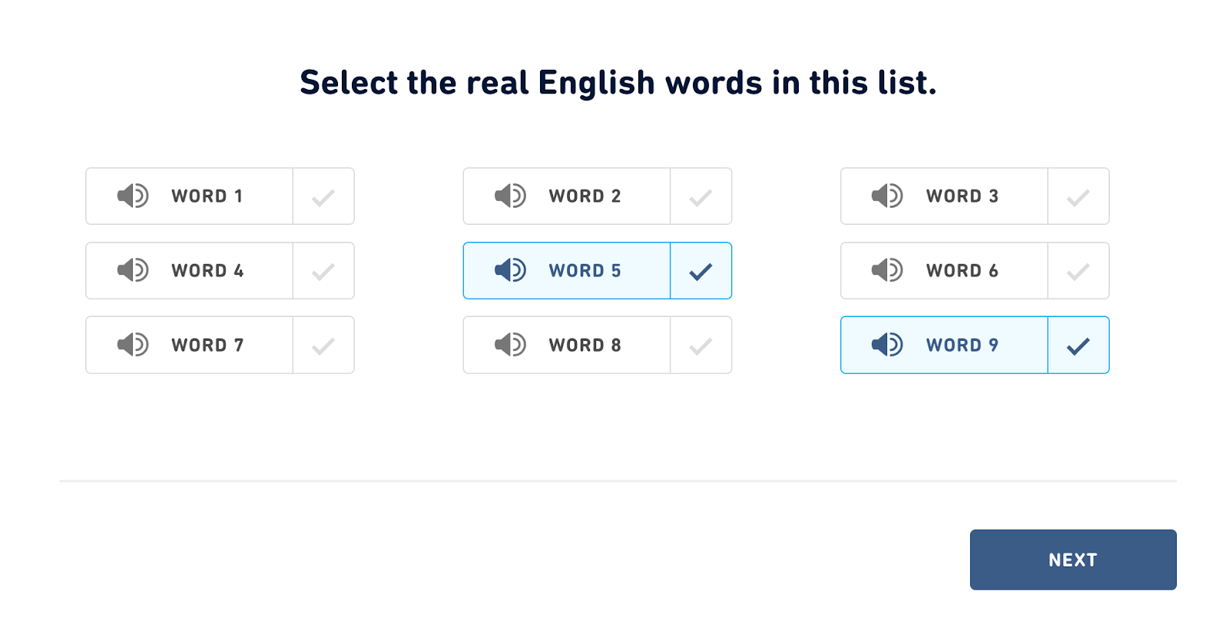Uncheck the selected Word 5 checkmark
1229x634 pixels.
[x=701, y=271]
